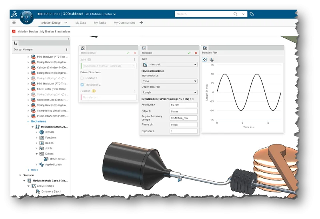Switch to the My Data tab
This screenshot has height=219, width=320.
pos(81,23)
